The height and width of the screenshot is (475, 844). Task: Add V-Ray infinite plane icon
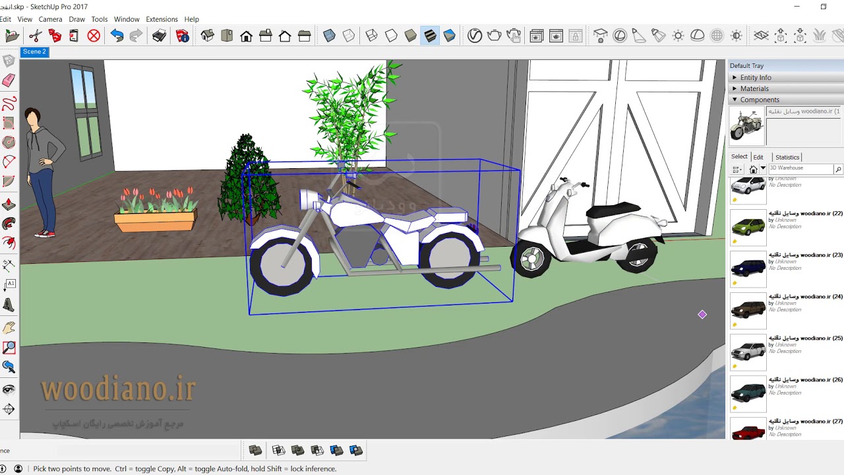click(762, 36)
